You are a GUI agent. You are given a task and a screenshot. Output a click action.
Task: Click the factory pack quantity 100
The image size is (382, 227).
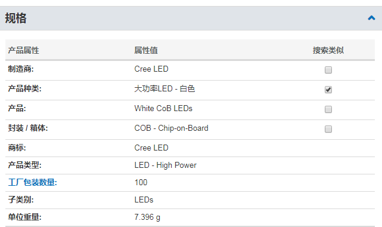click(141, 182)
